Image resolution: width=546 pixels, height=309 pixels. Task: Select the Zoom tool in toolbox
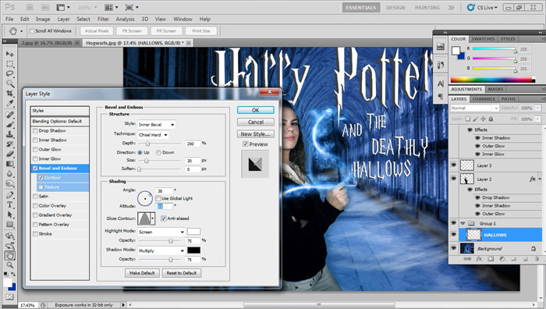(9, 265)
